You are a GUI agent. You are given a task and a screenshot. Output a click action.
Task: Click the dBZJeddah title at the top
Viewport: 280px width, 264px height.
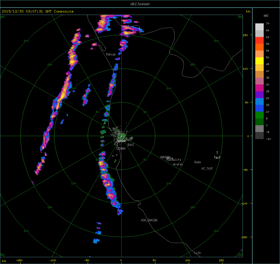point(140,4)
